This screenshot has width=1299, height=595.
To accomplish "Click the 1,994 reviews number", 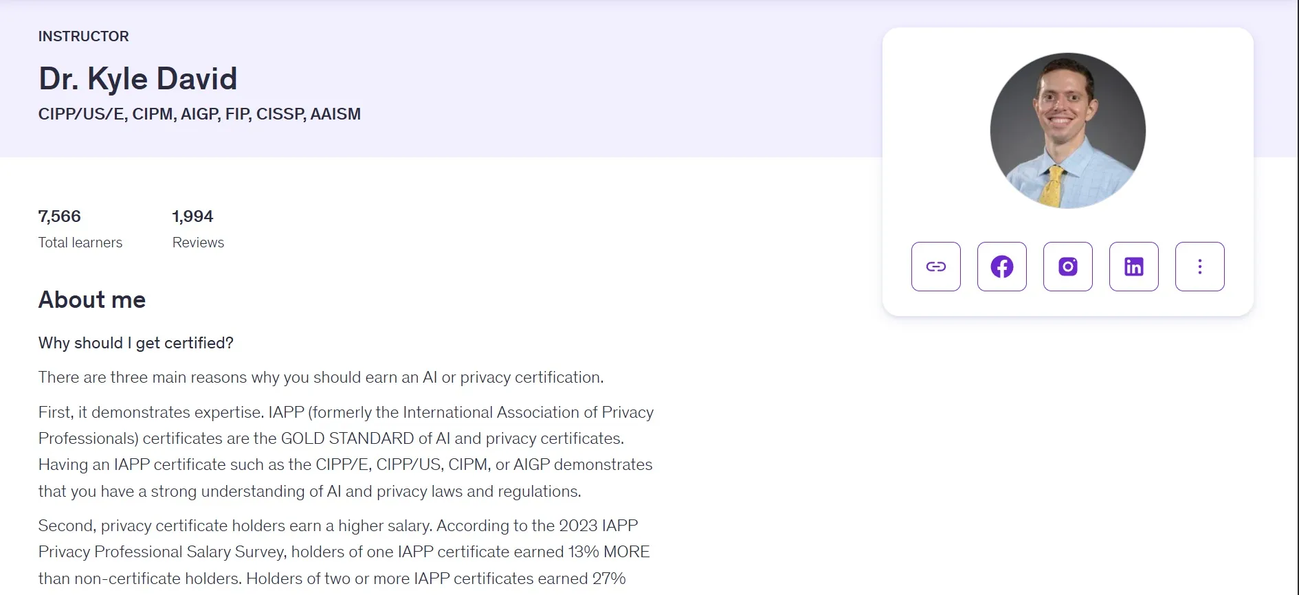I will click(192, 216).
